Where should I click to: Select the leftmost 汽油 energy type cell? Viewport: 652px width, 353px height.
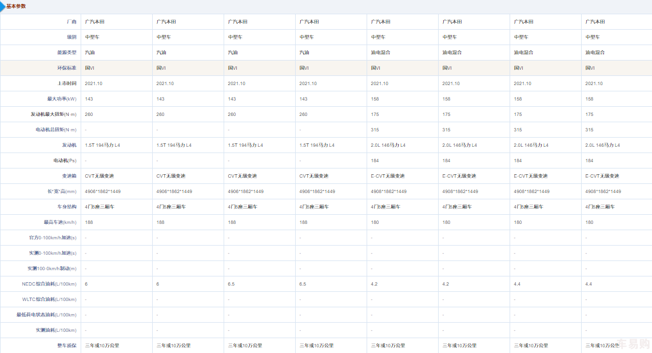pos(90,53)
